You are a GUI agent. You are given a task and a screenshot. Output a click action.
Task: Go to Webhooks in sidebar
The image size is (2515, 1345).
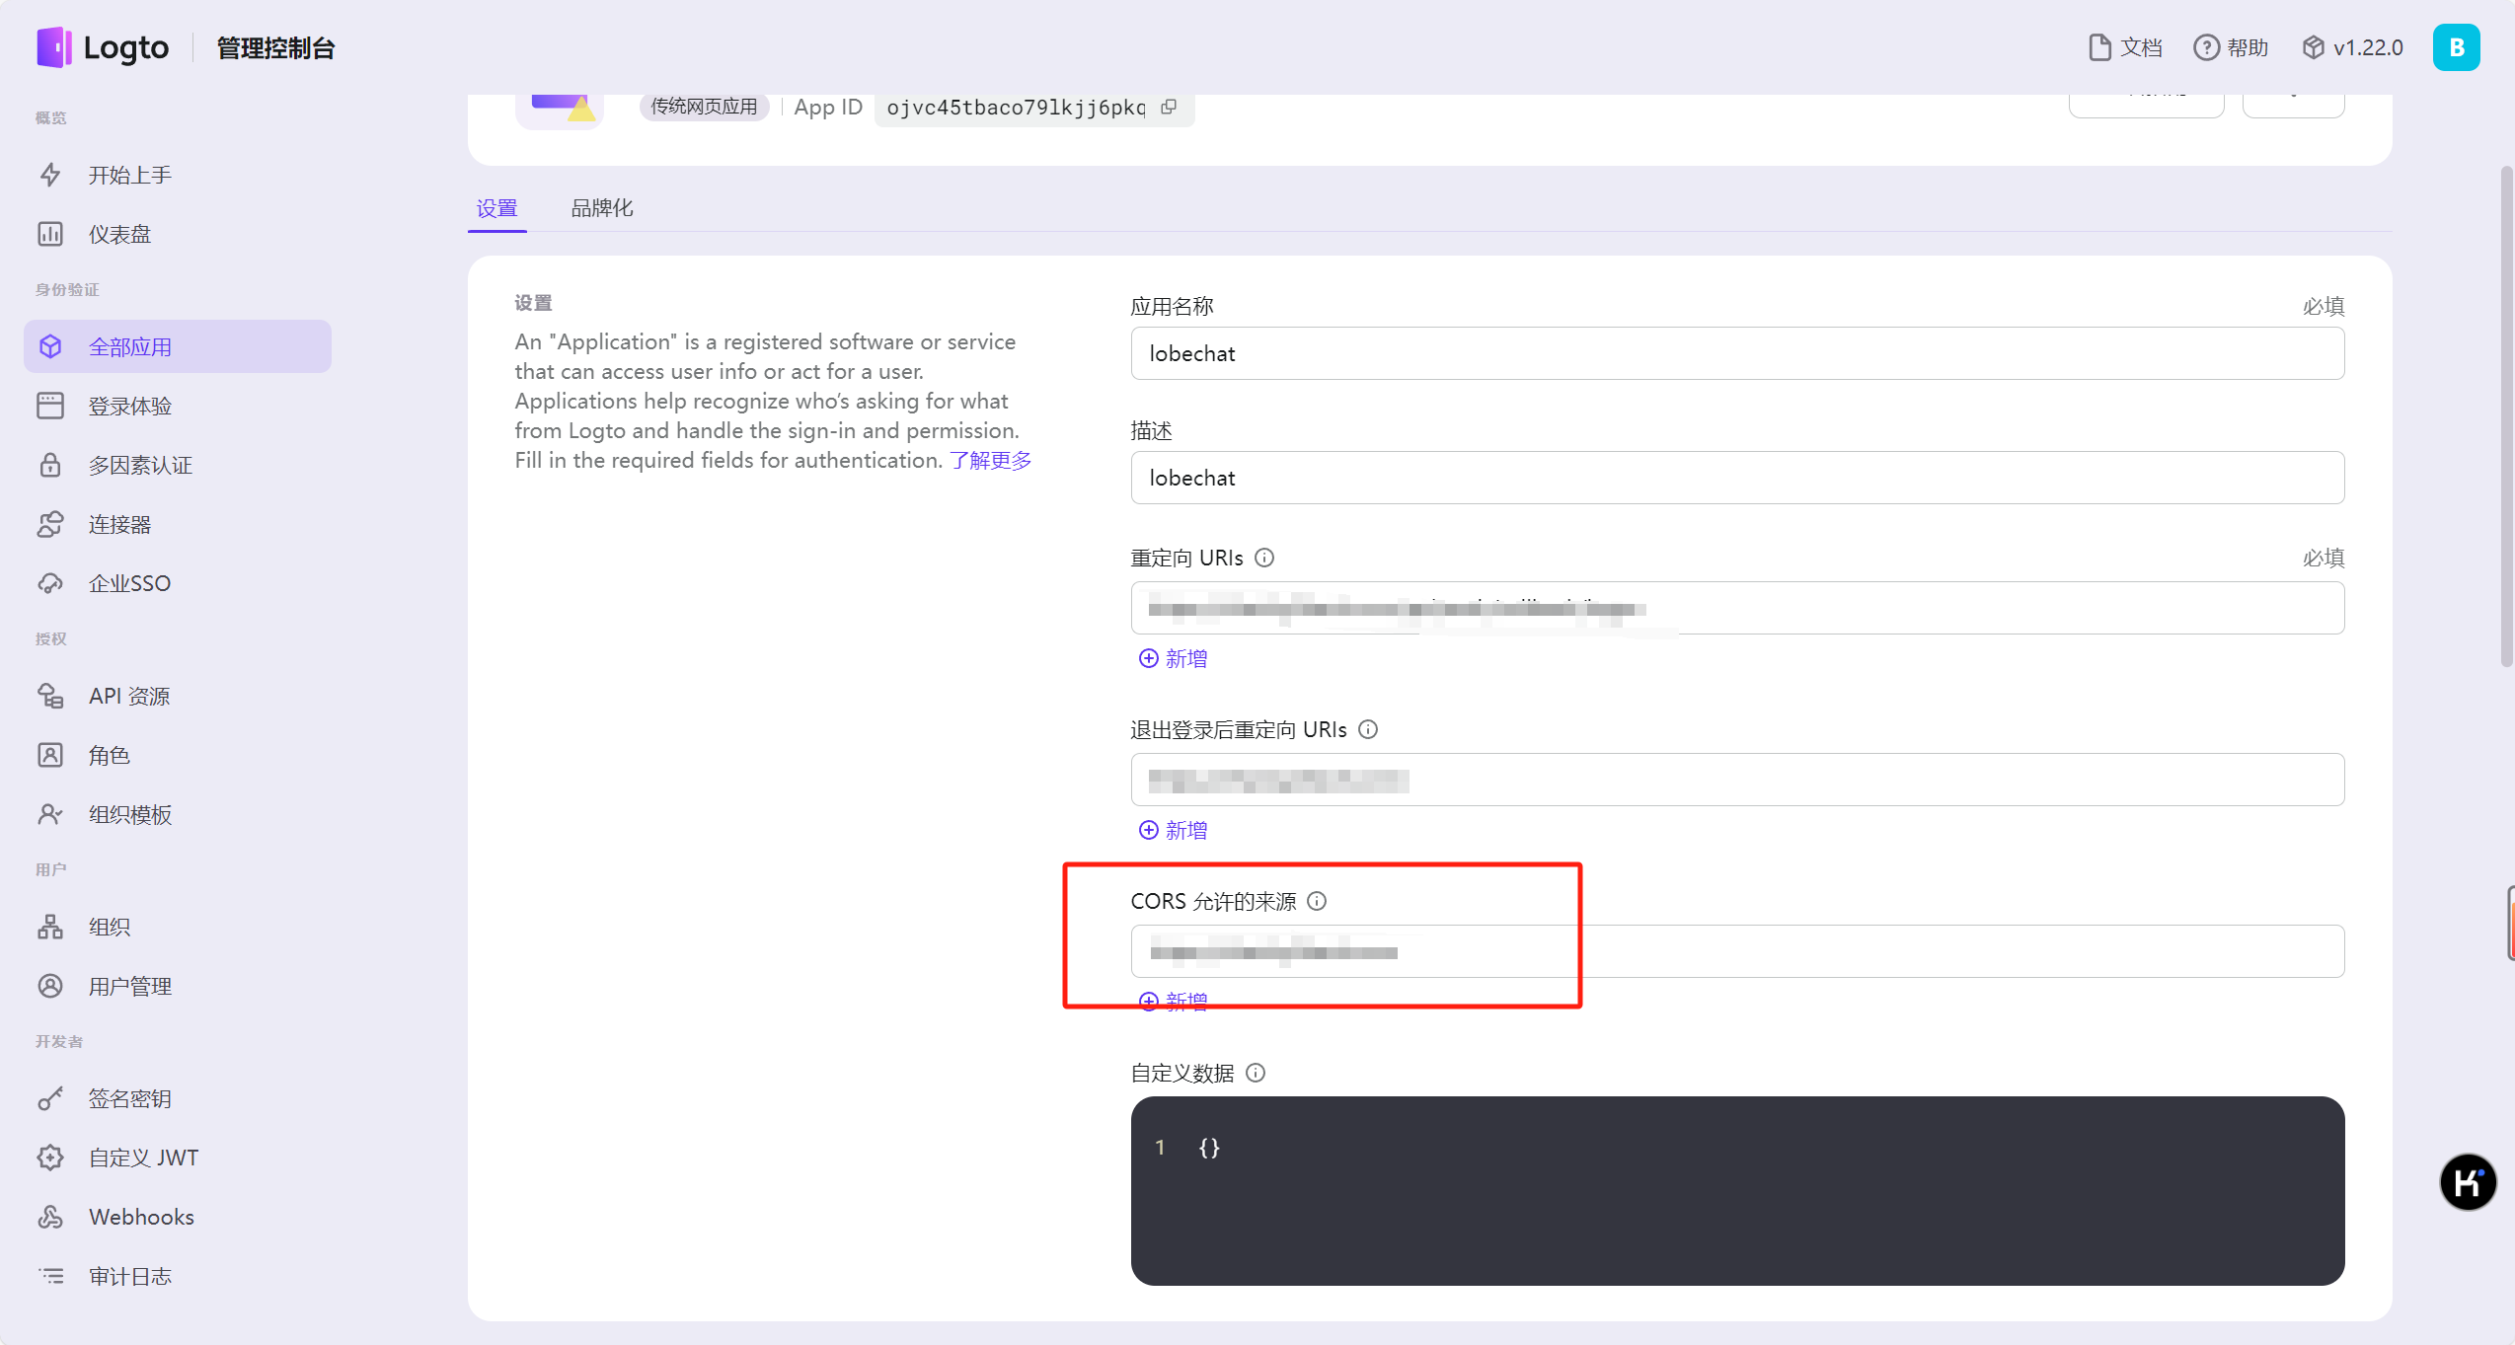(x=178, y=1217)
